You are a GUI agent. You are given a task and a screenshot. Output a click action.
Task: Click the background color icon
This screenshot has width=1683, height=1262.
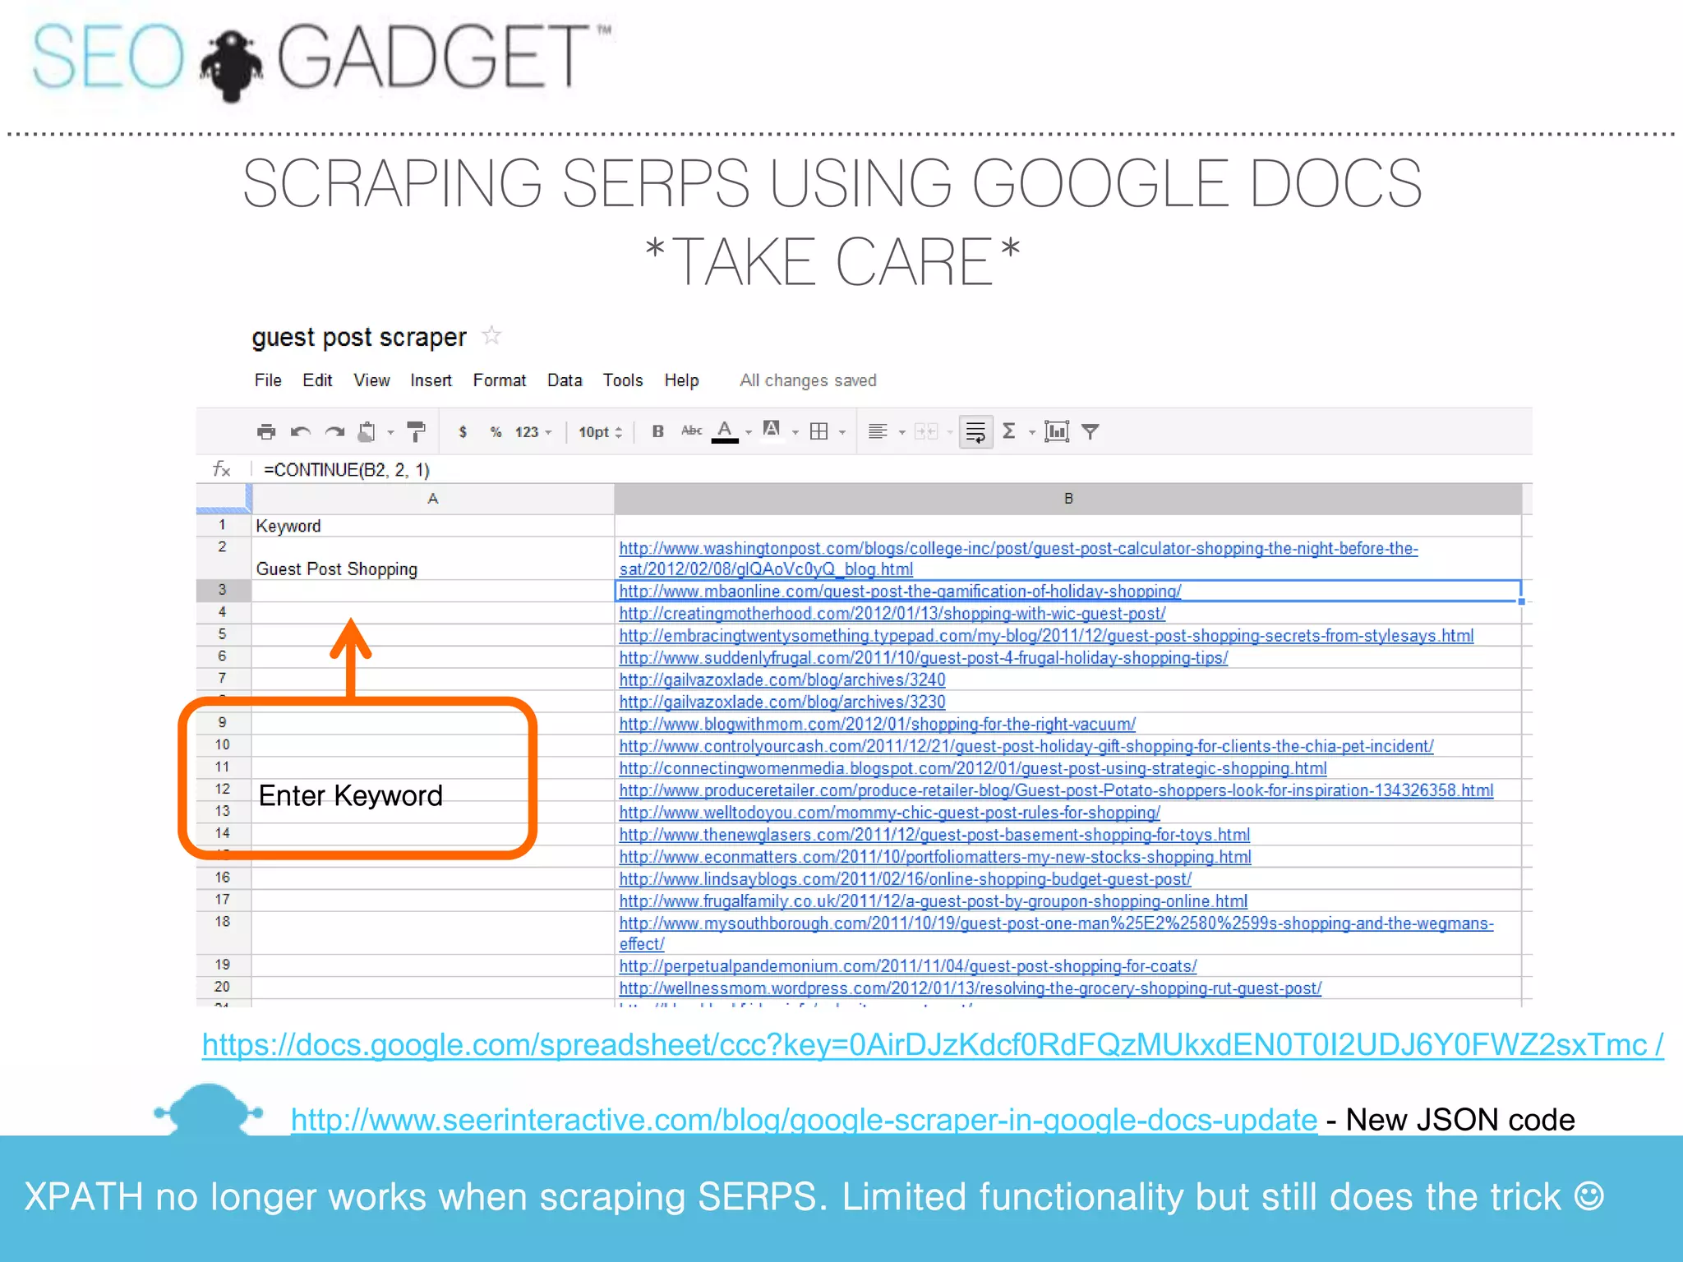pyautogui.click(x=771, y=430)
